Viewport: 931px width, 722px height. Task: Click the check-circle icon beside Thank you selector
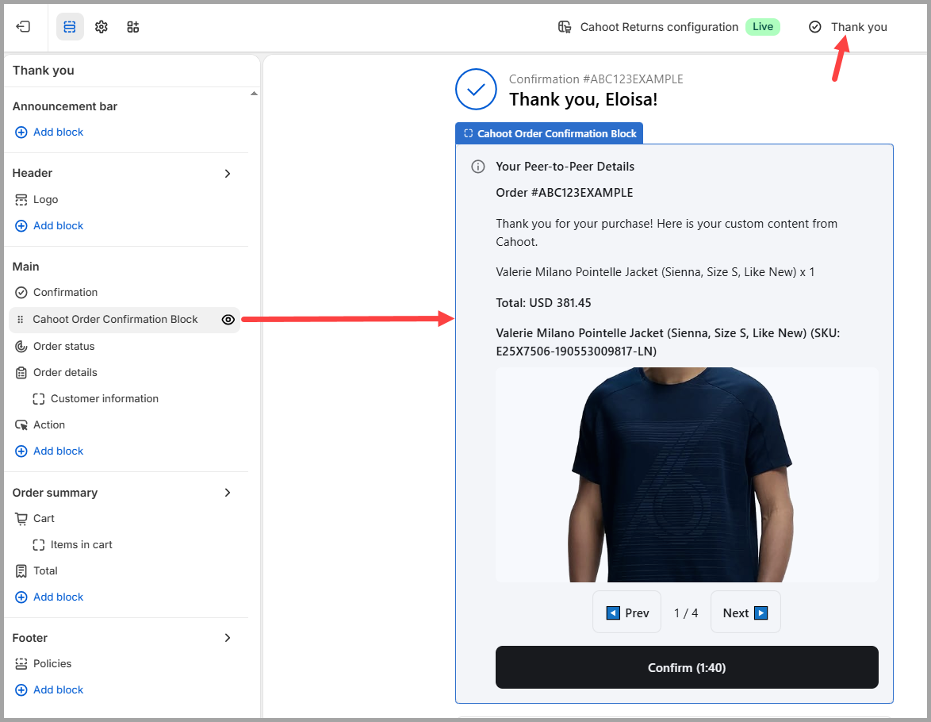click(x=815, y=27)
